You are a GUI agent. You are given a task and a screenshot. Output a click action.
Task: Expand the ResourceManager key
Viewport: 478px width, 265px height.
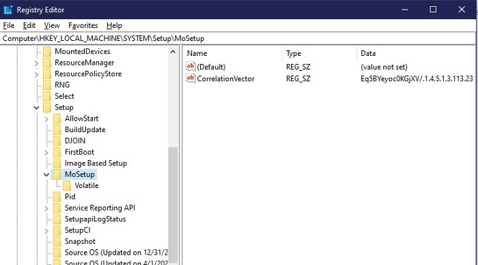[x=37, y=63]
